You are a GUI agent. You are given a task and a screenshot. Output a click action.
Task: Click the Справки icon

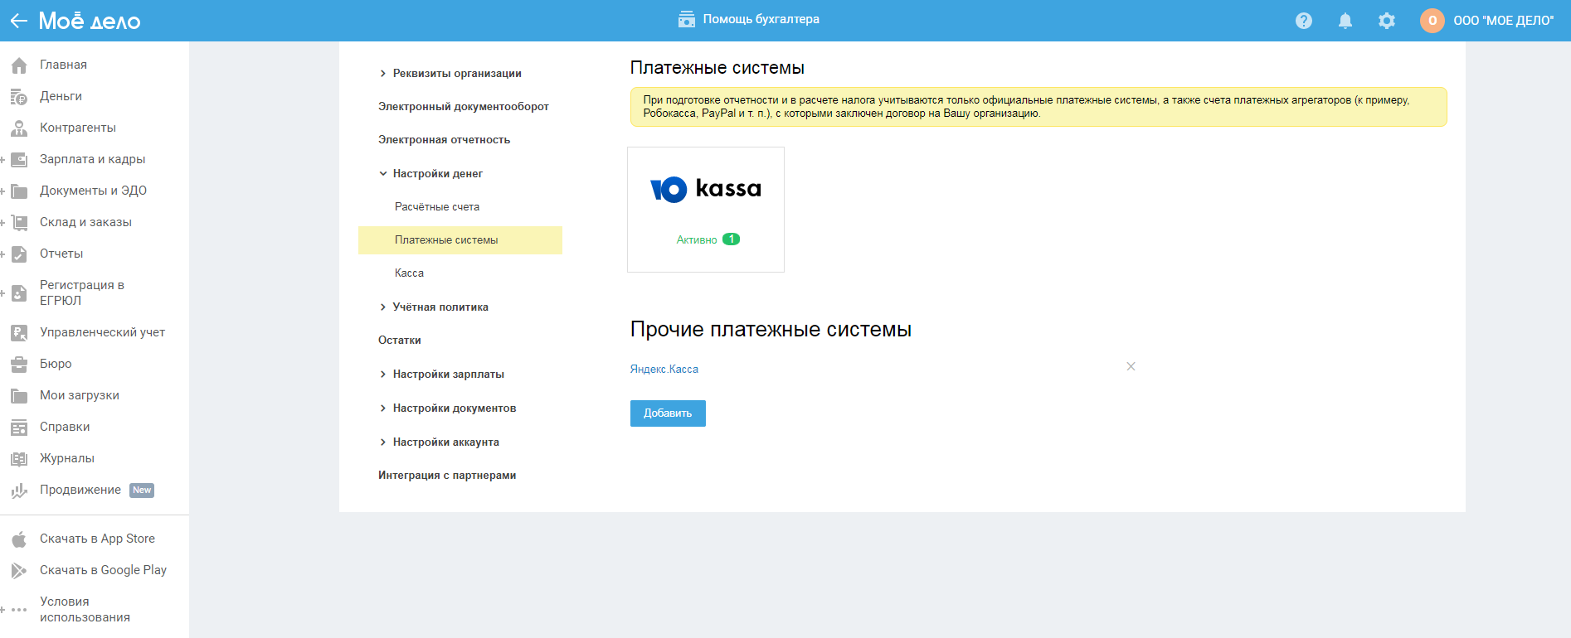click(x=19, y=428)
